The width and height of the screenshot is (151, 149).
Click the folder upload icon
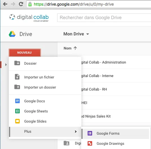(17, 87)
